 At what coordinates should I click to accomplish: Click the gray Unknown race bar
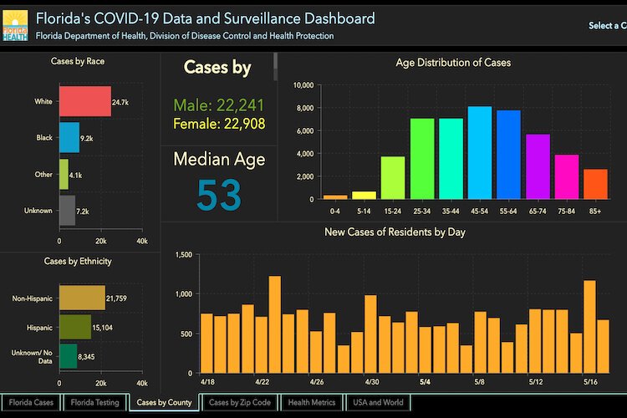coord(66,211)
